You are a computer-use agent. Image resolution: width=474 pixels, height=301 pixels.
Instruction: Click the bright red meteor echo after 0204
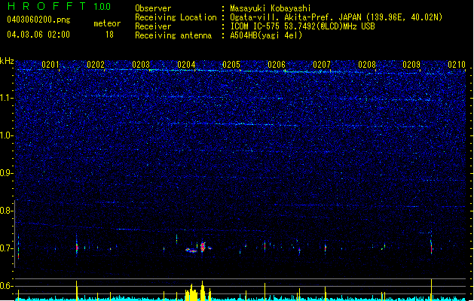(x=203, y=247)
